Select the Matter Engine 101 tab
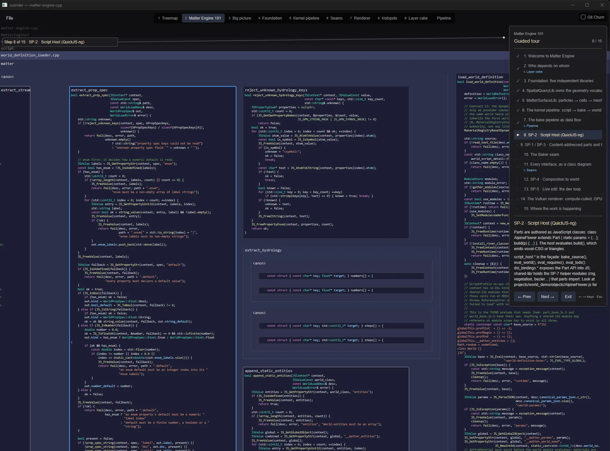 click(203, 18)
